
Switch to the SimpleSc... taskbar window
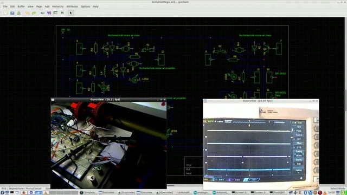88,193
